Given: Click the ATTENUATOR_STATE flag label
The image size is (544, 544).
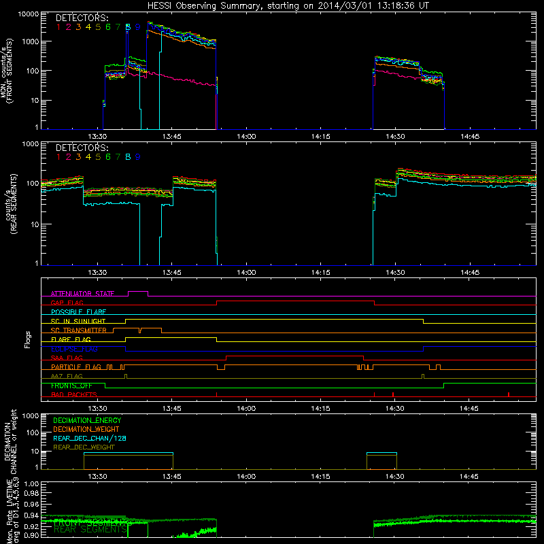Looking at the screenshot, I should (x=82, y=294).
